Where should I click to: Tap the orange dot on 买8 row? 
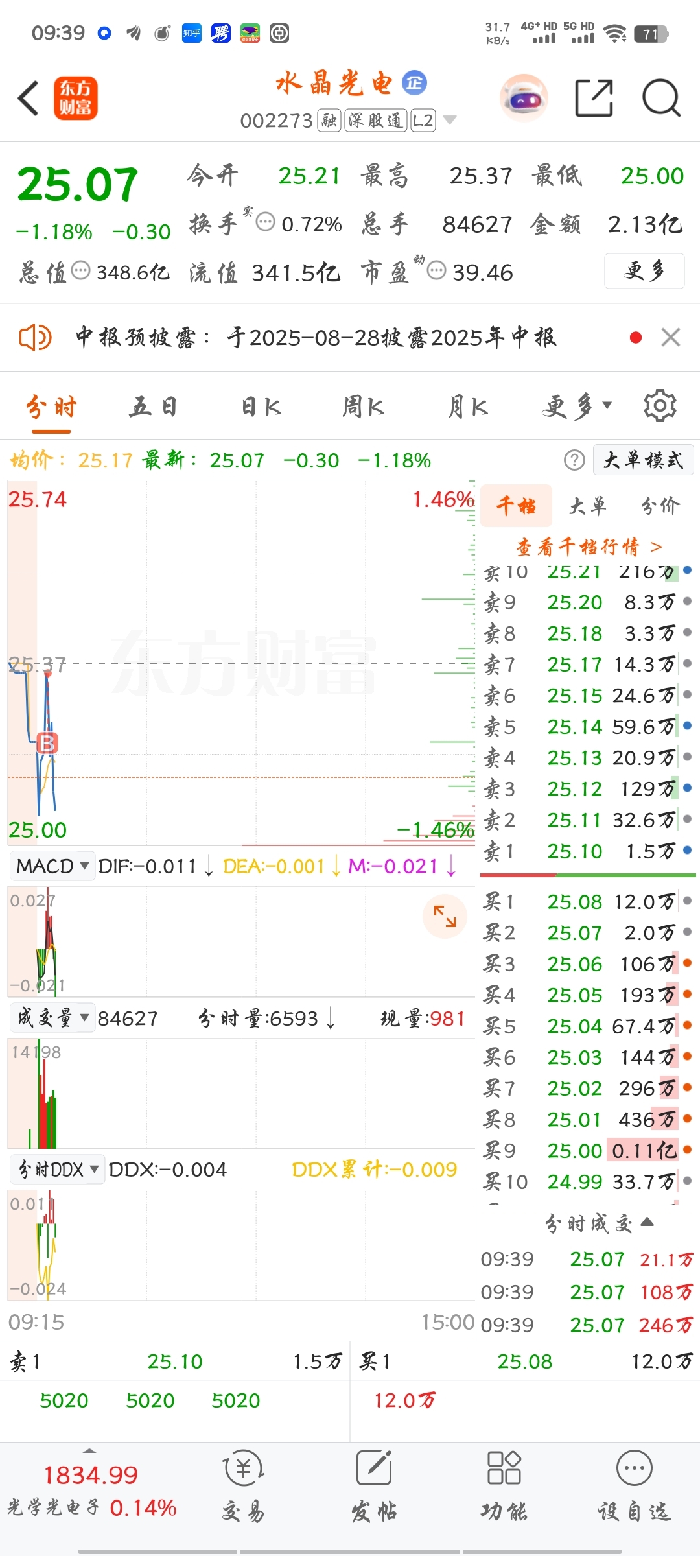click(x=687, y=1119)
